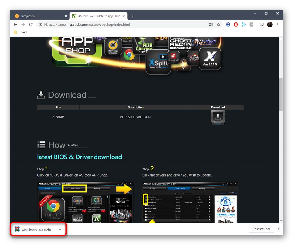This screenshot has width=293, height=245.
Task: Open the Chrome profile avatar
Action: 270,24
